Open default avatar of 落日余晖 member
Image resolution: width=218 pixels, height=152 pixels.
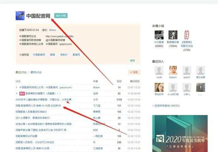[201, 70]
